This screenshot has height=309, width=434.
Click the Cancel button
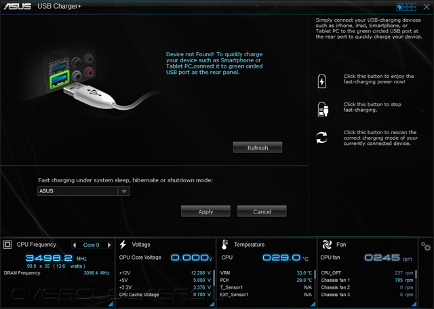(x=262, y=211)
